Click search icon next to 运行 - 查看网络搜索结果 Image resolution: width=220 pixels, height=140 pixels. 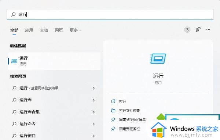point(14,88)
